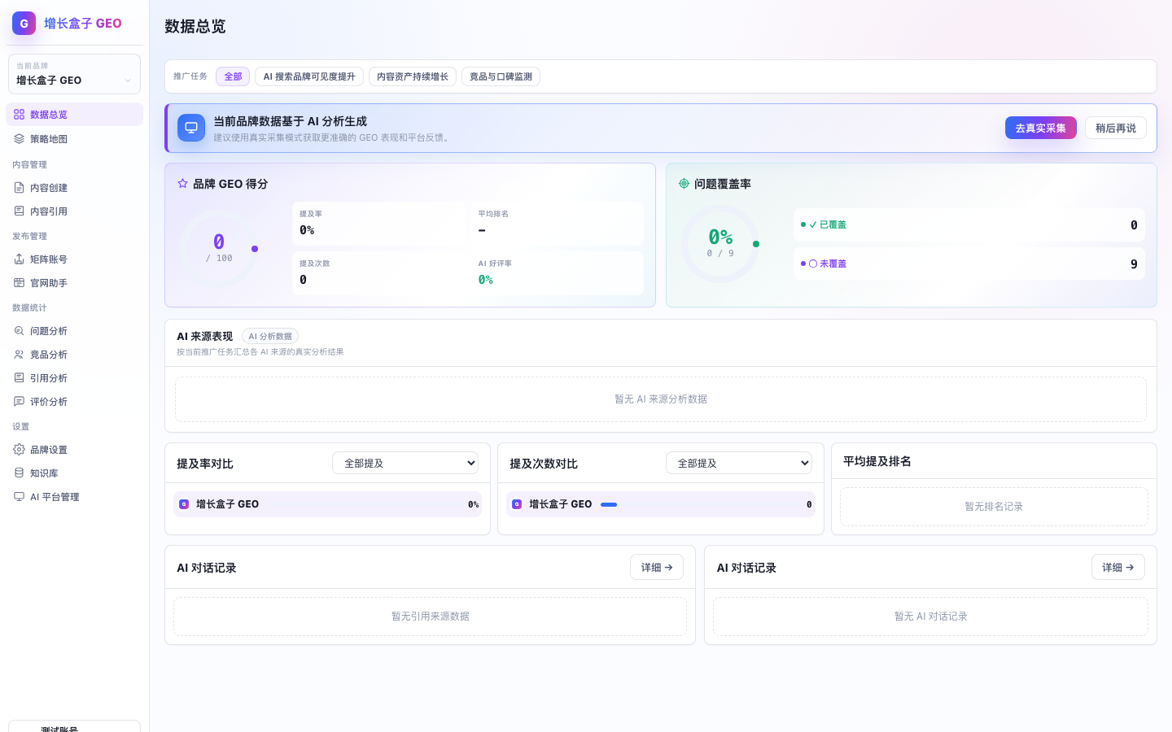Click the 稍后再说 button

[1115, 128]
